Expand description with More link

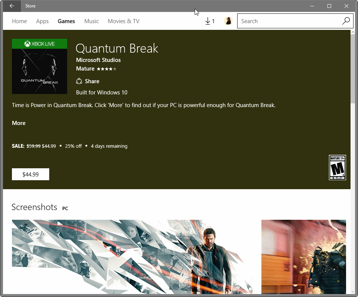(19, 123)
